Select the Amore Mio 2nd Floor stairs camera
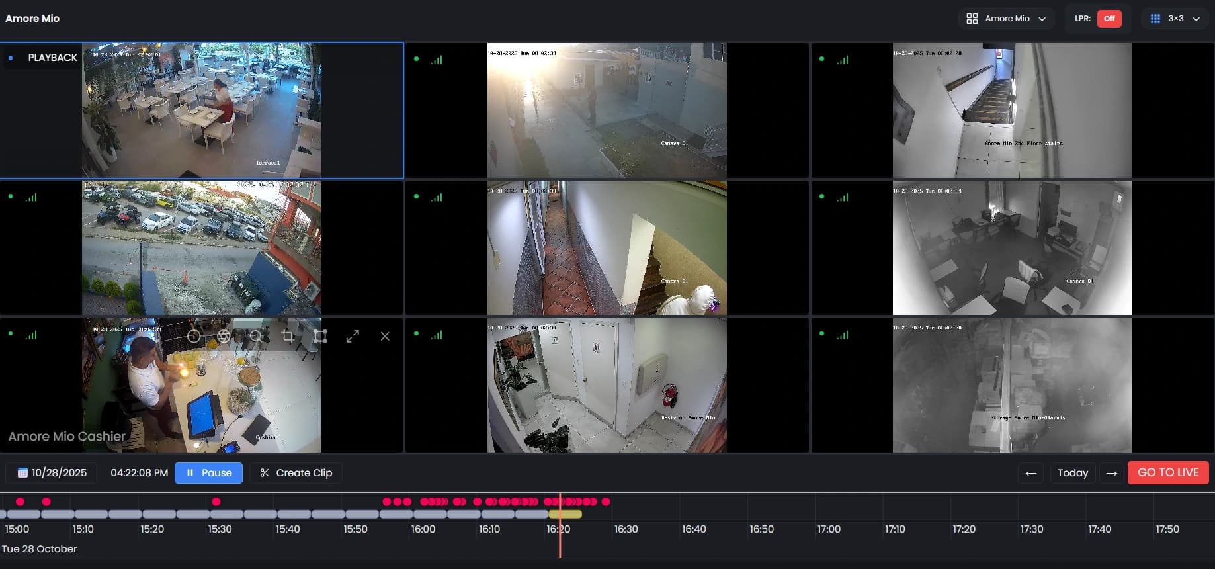The width and height of the screenshot is (1215, 569). (x=1012, y=110)
